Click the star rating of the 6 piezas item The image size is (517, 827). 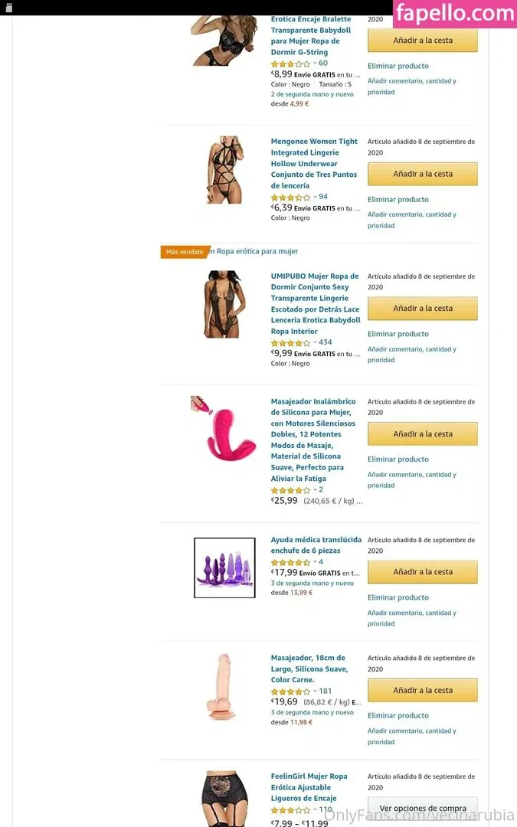290,562
